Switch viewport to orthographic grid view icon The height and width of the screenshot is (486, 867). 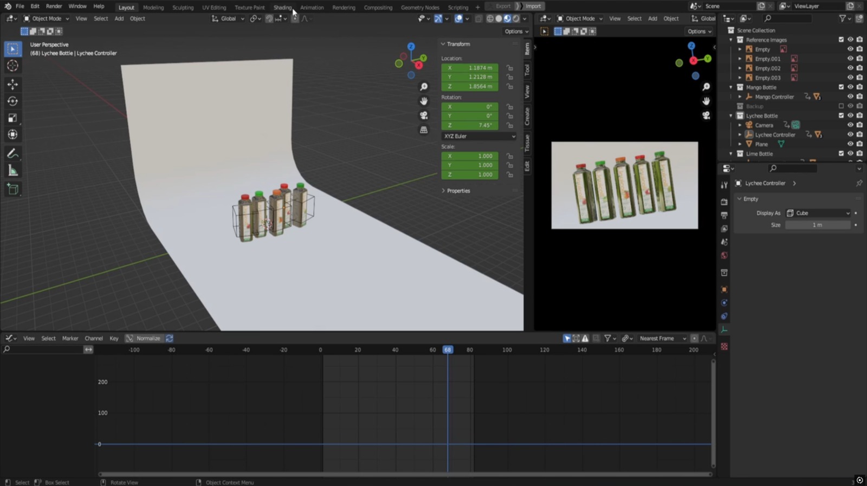(424, 130)
